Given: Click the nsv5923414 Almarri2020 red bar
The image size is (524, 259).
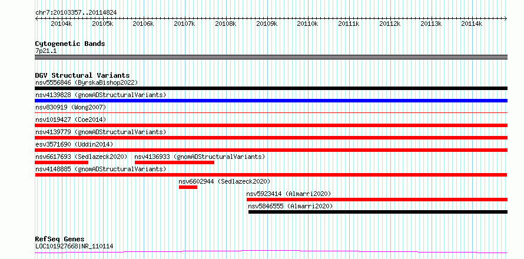Looking at the screenshot, I should point(377,200).
